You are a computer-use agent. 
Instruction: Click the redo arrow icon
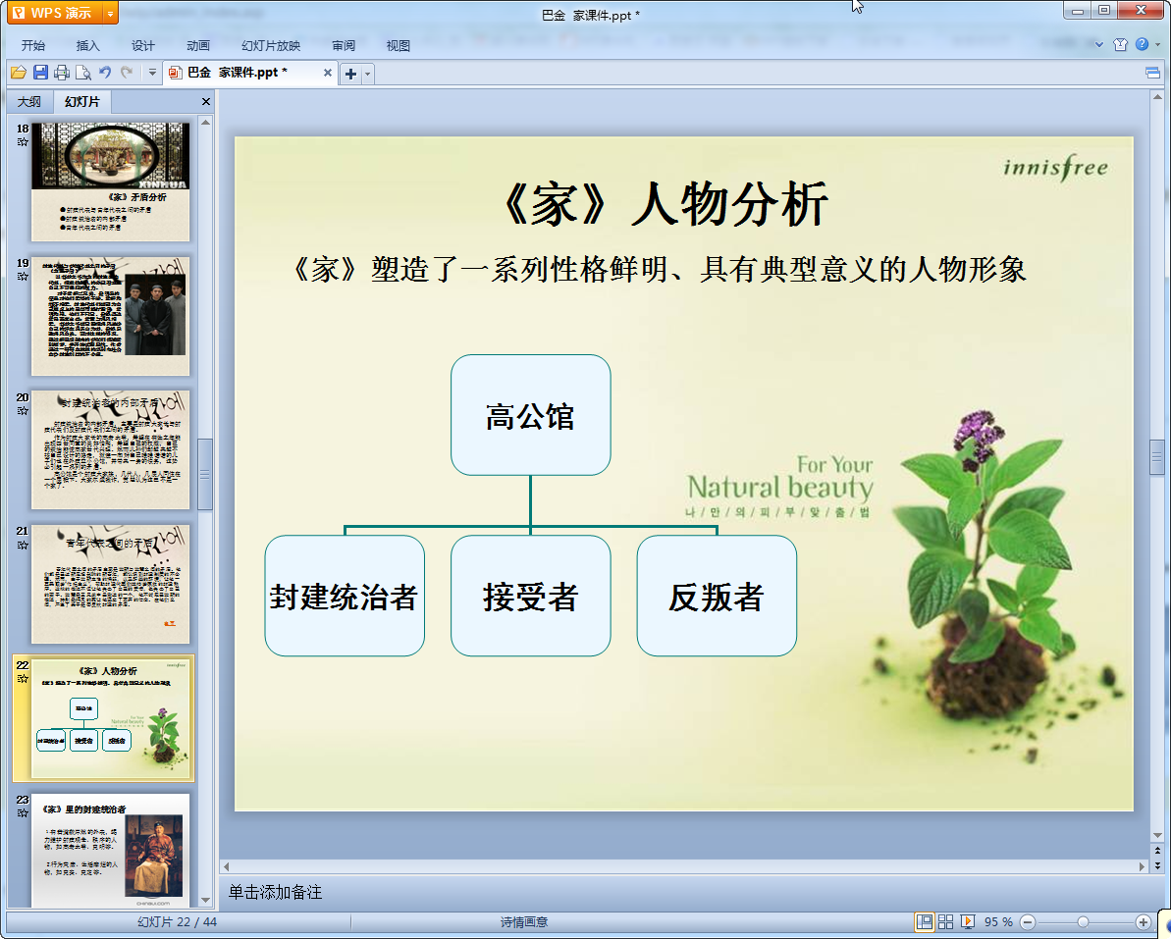click(127, 73)
